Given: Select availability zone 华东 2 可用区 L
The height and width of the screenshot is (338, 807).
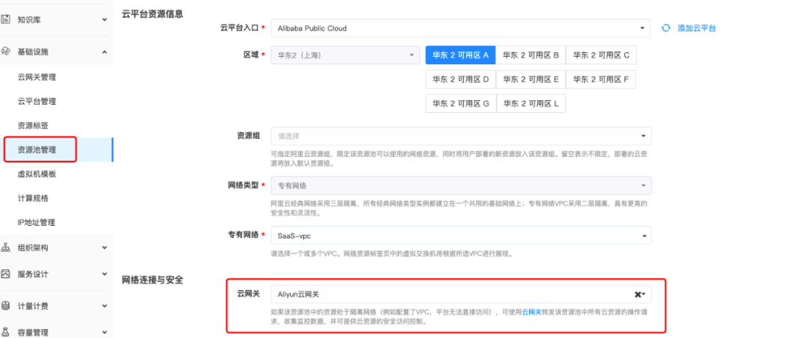Looking at the screenshot, I should (x=531, y=103).
